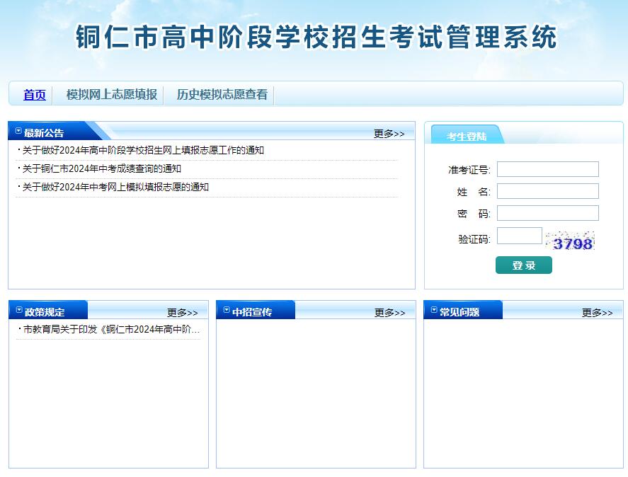The height and width of the screenshot is (477, 628).
Task: Expand more items in 最新公告
Action: click(389, 134)
